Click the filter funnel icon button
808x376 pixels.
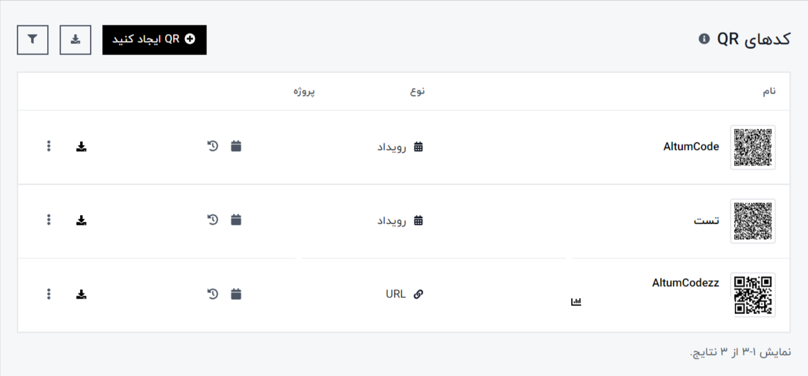(x=33, y=40)
